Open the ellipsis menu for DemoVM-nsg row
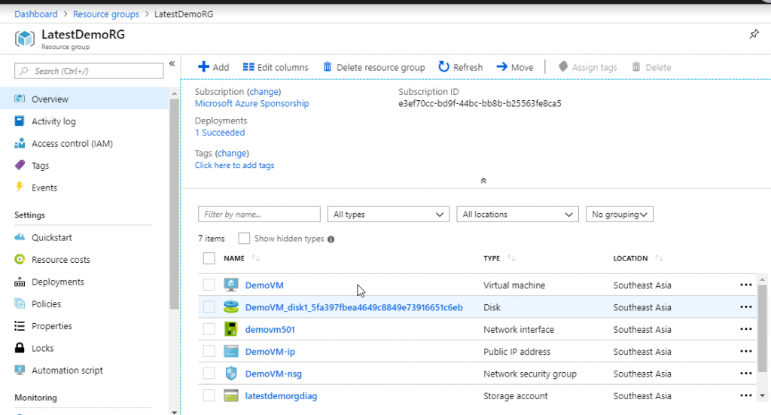Viewport: 771px width, 415px height. tap(746, 374)
